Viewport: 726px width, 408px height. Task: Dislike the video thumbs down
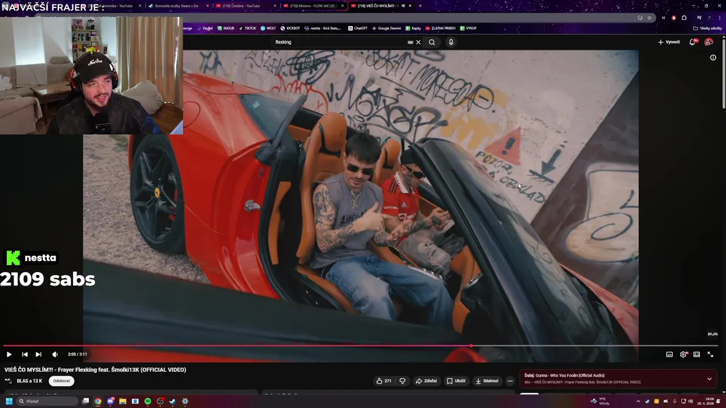[403, 381]
